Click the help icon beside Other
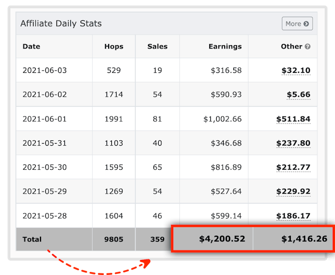The height and width of the screenshot is (275, 335). coord(307,47)
